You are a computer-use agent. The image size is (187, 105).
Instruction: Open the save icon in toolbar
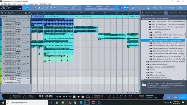tap(140, 8)
